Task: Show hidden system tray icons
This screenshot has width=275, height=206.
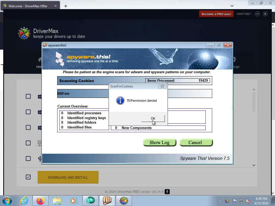Action: point(220,201)
